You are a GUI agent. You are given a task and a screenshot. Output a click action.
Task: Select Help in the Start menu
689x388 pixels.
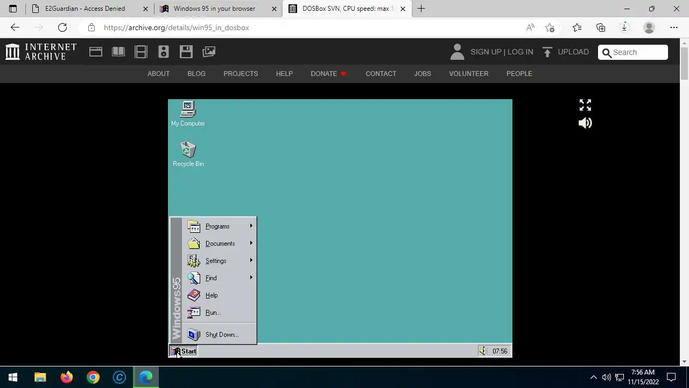220,295
